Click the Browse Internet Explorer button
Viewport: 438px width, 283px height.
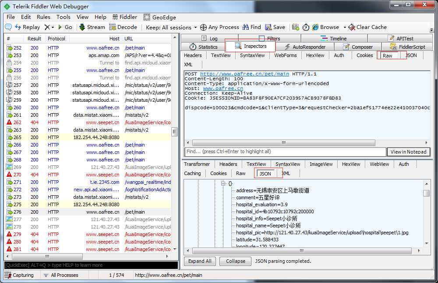pos(326,27)
